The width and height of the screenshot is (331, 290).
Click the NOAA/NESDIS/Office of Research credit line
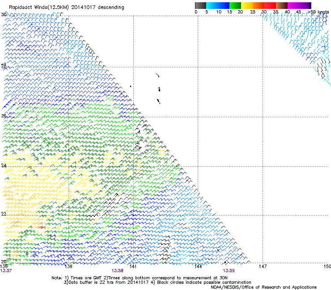[263, 287]
